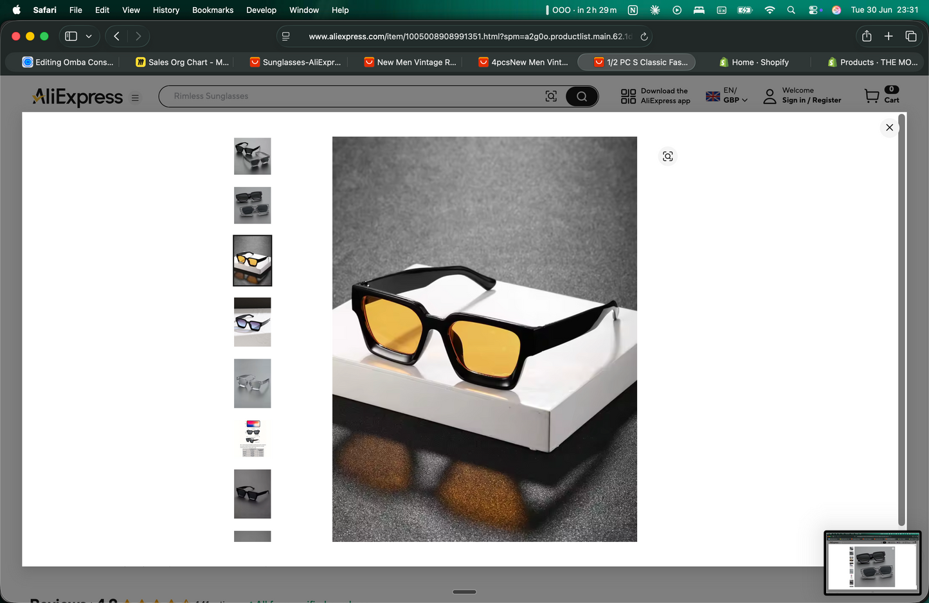929x603 pixels.
Task: Select the second stacked sunglasses thumbnail
Action: (x=252, y=205)
